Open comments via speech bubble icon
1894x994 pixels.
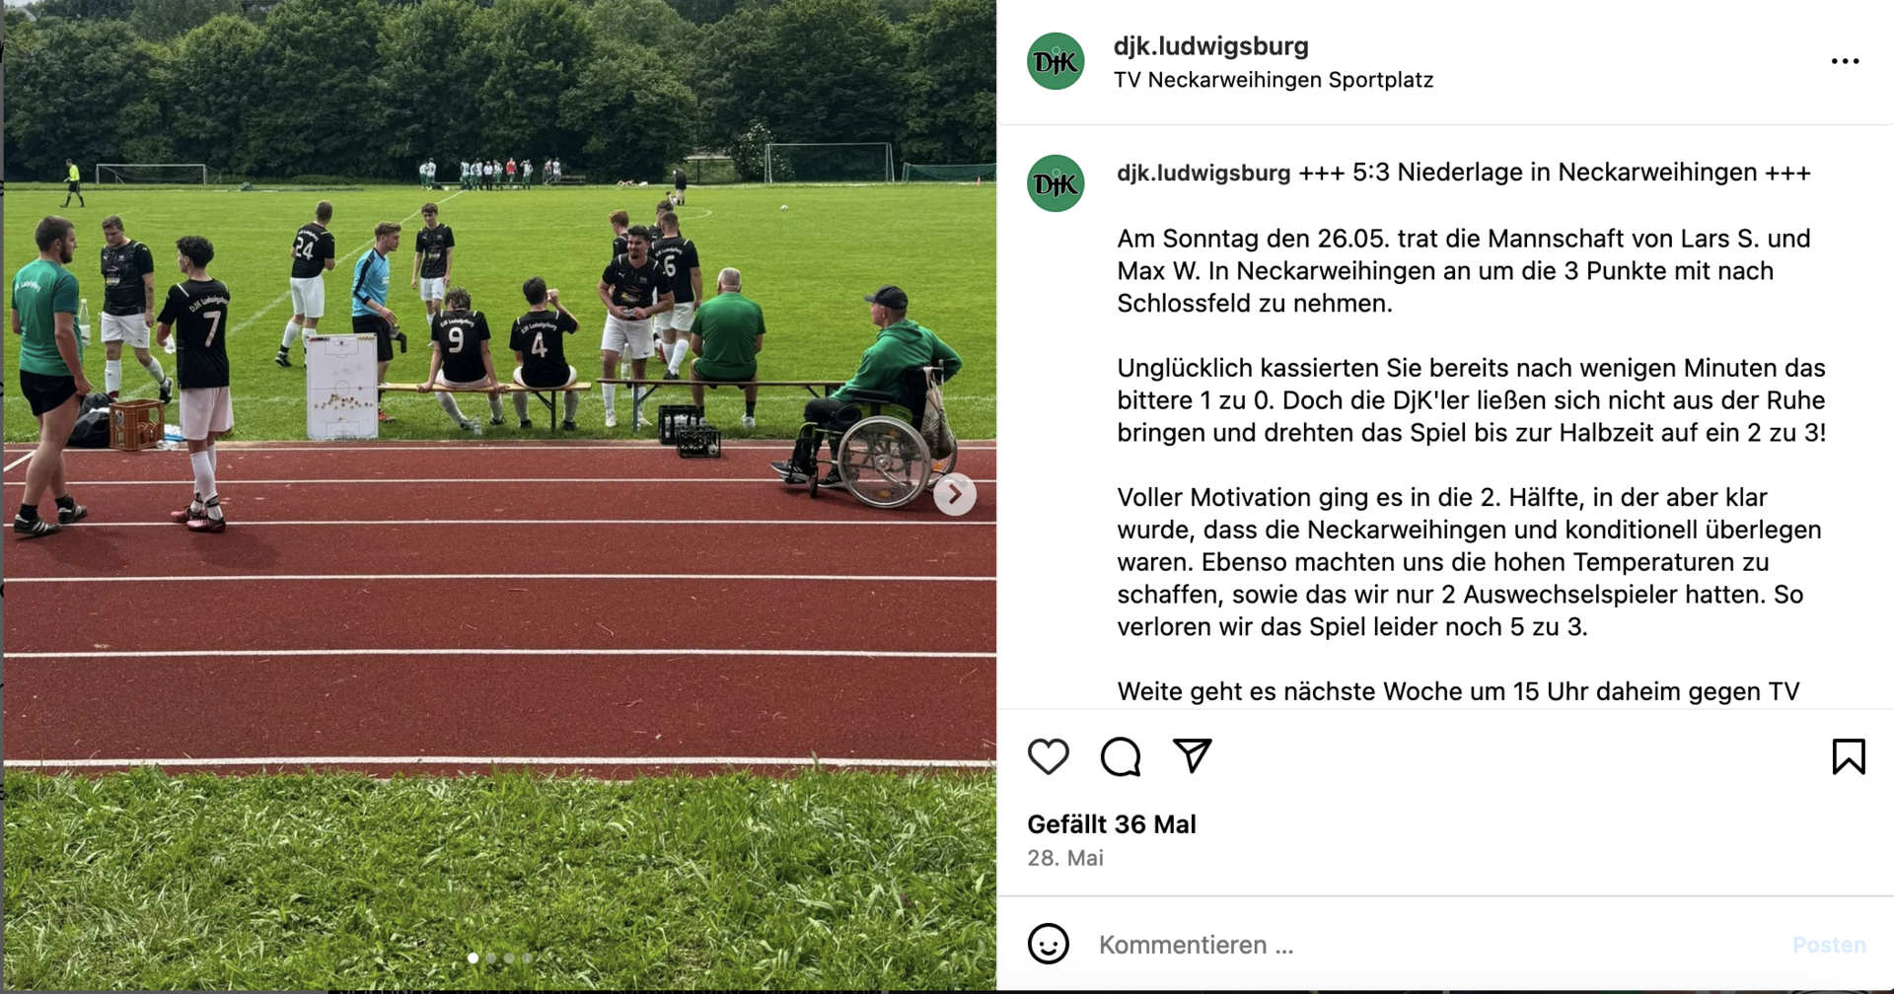click(x=1121, y=756)
